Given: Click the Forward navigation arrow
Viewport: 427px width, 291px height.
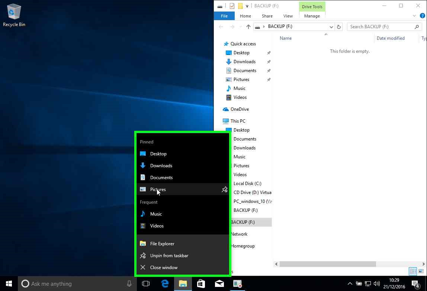Looking at the screenshot, I should point(232,27).
